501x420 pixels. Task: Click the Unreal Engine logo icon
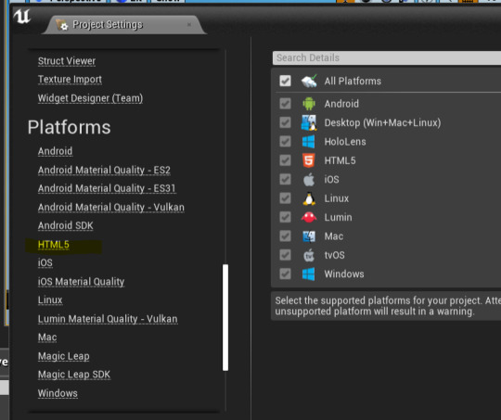[x=21, y=17]
